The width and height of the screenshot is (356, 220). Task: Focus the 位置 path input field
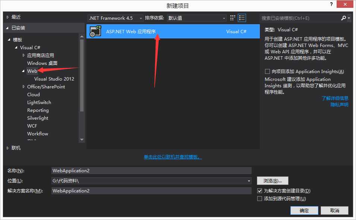[149, 181]
